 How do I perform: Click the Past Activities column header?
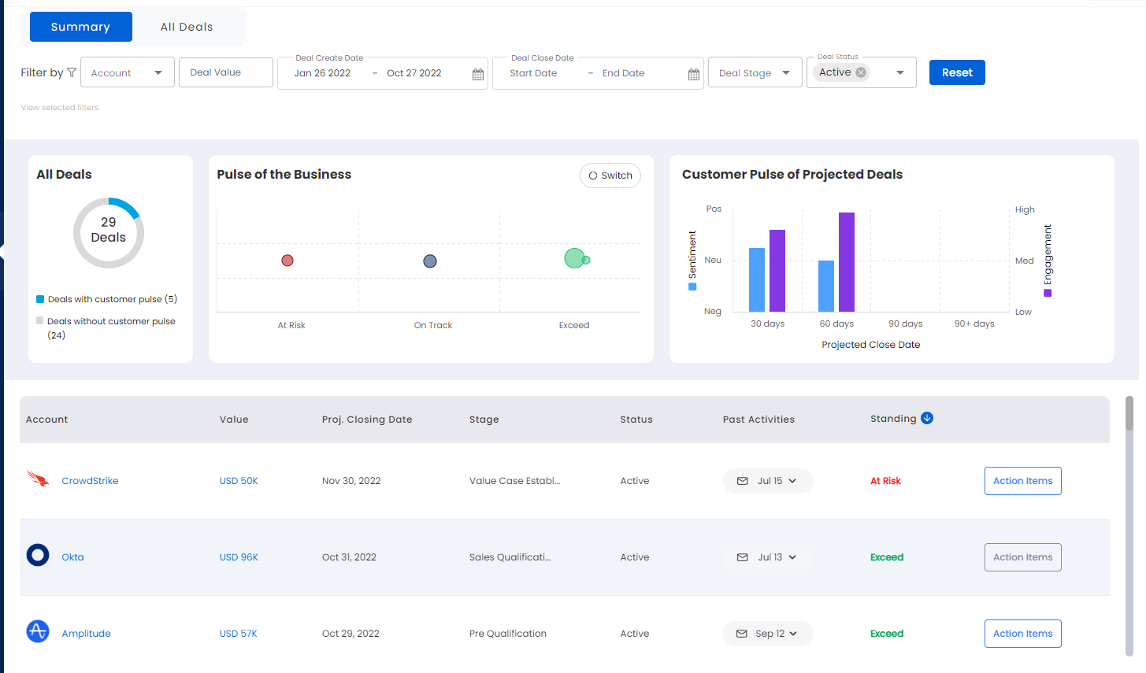coord(758,420)
